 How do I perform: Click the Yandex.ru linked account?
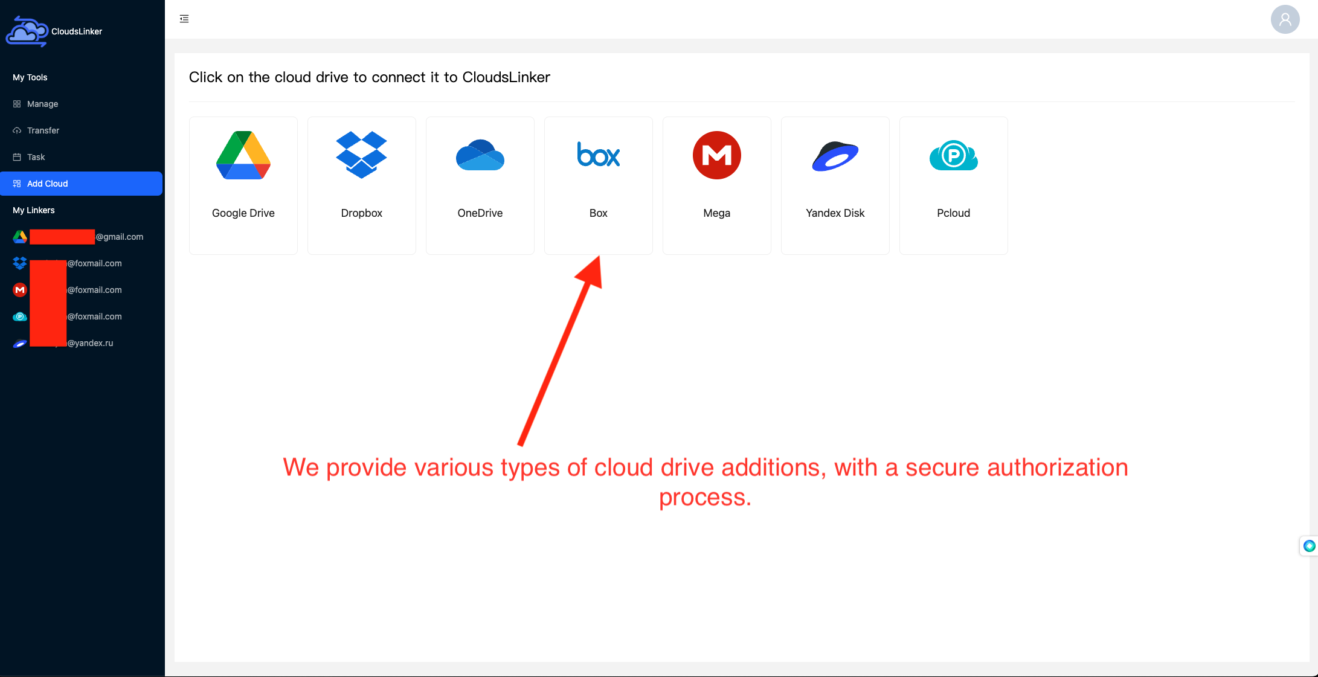(81, 343)
